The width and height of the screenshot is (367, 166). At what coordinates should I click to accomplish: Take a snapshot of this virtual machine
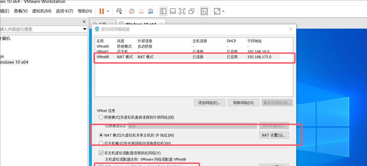pyautogui.click(x=132, y=11)
